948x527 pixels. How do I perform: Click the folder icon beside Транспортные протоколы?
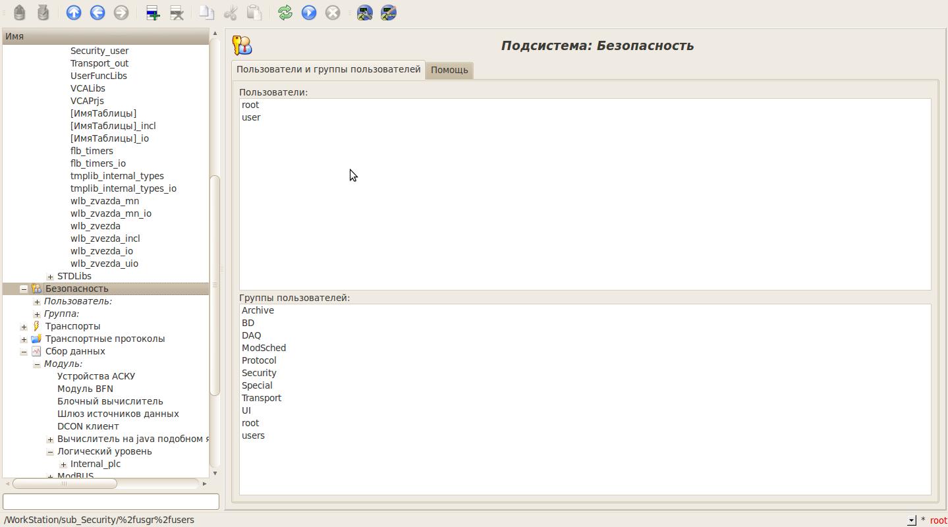[36, 339]
